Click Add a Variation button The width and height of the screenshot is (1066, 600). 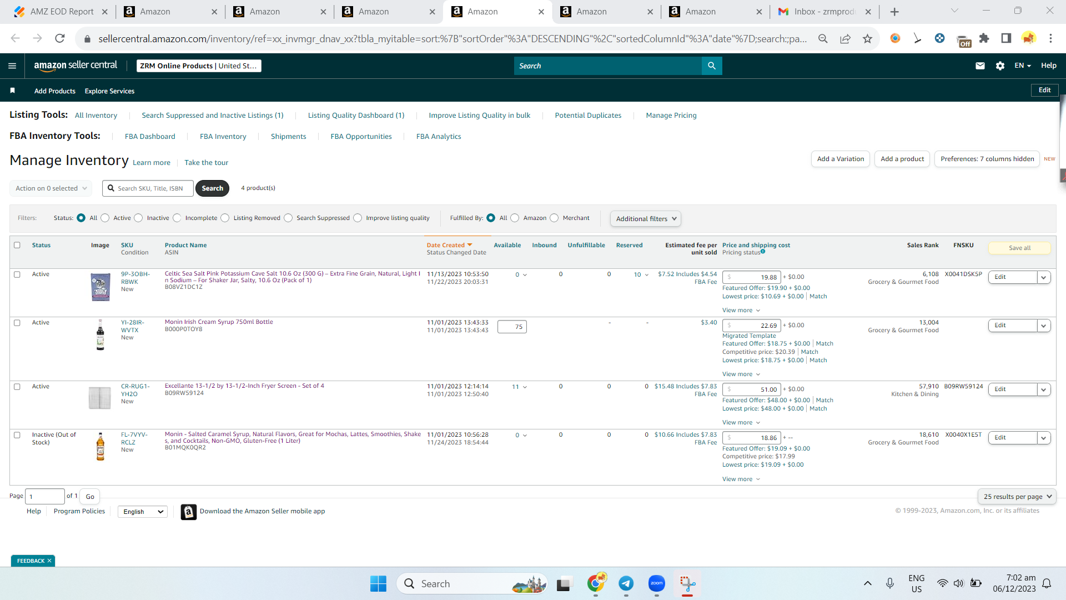(x=841, y=159)
